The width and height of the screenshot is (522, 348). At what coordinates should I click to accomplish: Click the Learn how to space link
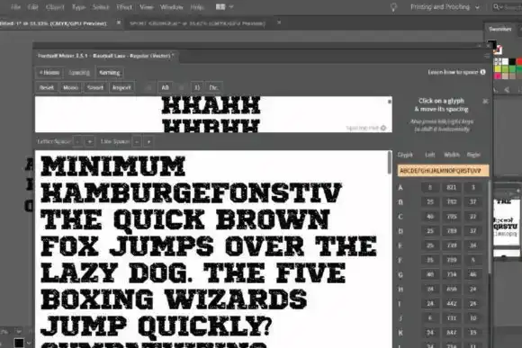(453, 72)
